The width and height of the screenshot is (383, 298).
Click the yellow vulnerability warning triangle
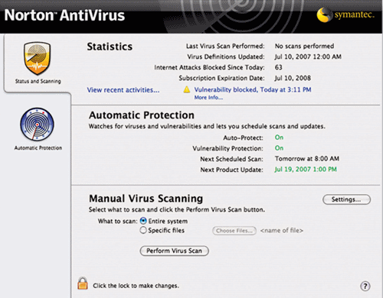[187, 89]
